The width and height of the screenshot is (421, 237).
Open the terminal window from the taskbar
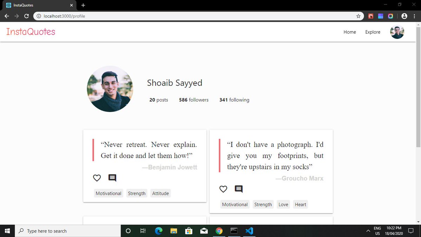tap(234, 231)
